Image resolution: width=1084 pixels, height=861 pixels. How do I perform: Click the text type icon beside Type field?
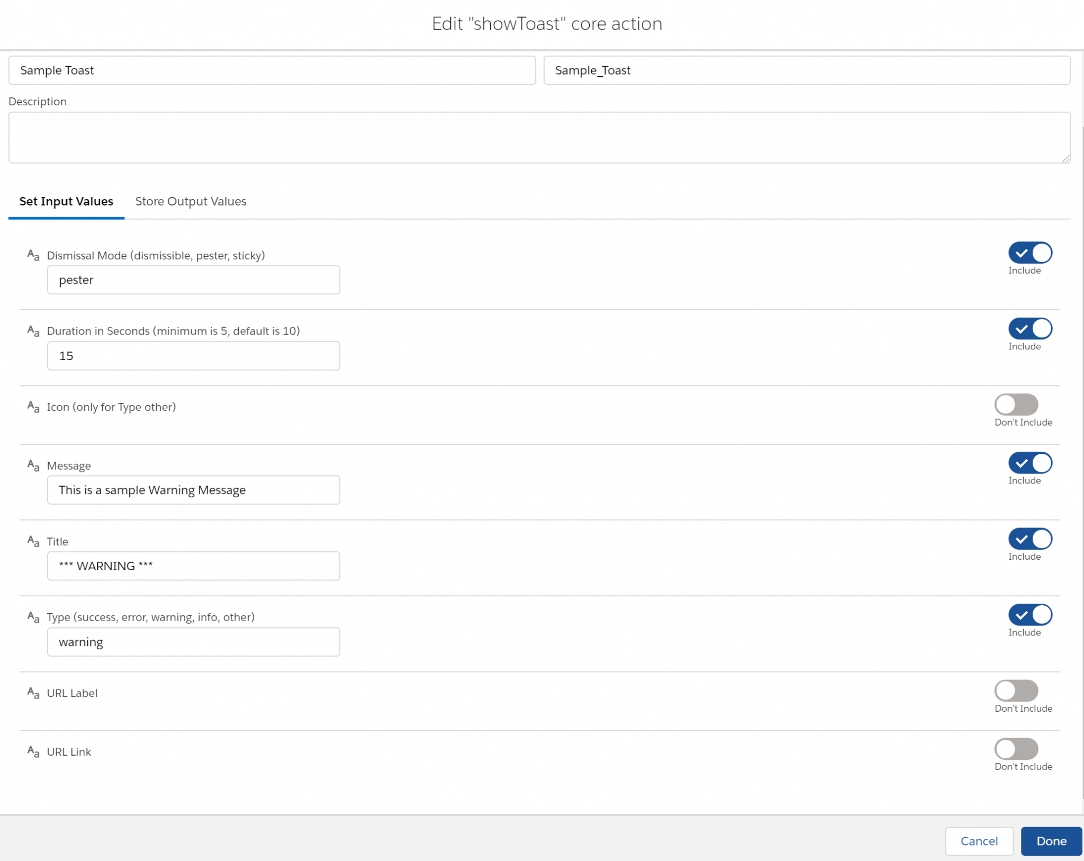[x=33, y=617]
